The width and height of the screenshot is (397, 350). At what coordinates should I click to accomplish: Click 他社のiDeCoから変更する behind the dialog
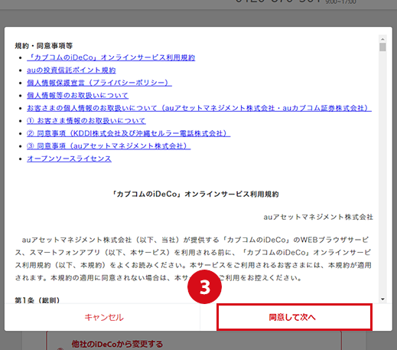click(x=117, y=344)
